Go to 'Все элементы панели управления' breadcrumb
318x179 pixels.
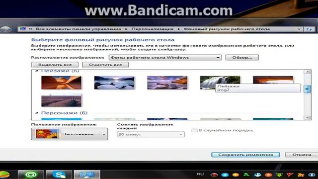click(79, 29)
